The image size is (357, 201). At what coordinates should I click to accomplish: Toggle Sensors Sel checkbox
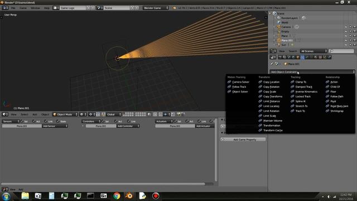22,121
